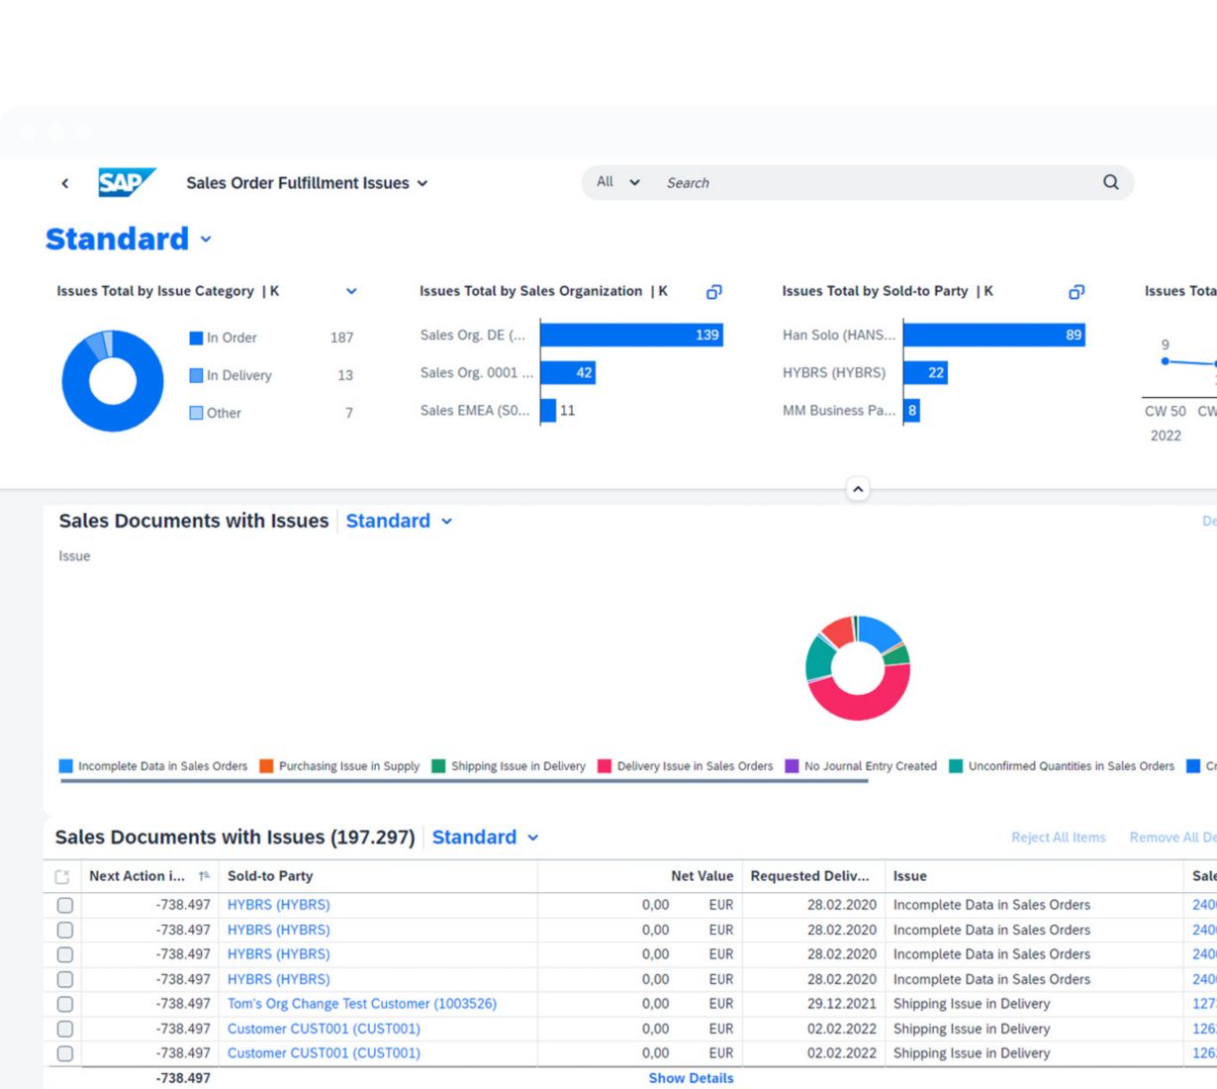Click sort icon in Next Action column
The height and width of the screenshot is (1089, 1217).
coord(204,876)
